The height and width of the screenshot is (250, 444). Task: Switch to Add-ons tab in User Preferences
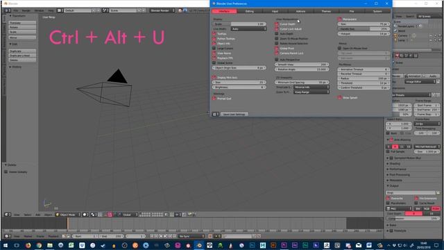[x=300, y=11]
